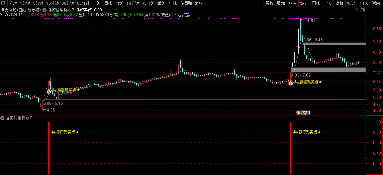
Task: Toggle 简框 simplified frame mode
Action: 339,3
